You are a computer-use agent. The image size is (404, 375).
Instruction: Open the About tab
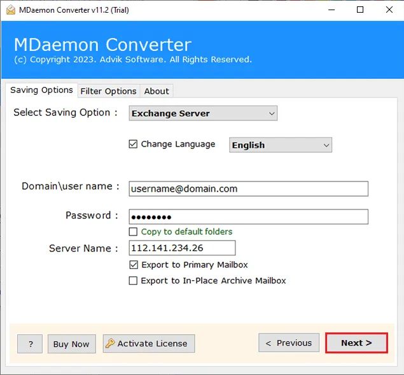point(157,91)
